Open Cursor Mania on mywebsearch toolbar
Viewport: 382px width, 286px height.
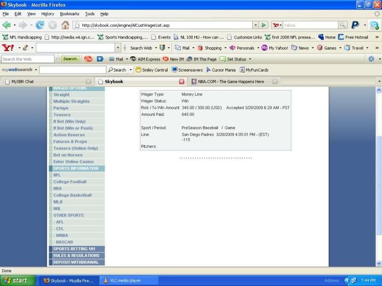coord(221,70)
